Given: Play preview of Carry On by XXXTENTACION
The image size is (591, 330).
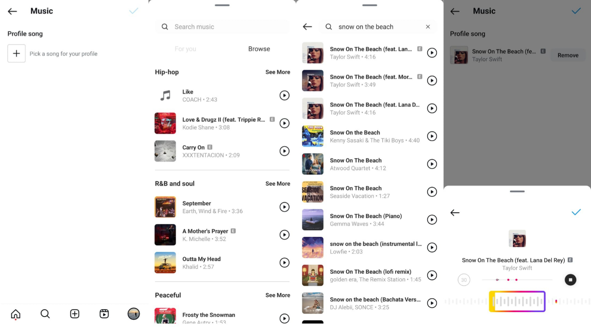Looking at the screenshot, I should (x=284, y=151).
